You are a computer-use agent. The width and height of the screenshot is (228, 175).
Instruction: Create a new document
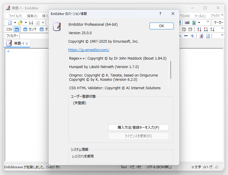coord(10,22)
